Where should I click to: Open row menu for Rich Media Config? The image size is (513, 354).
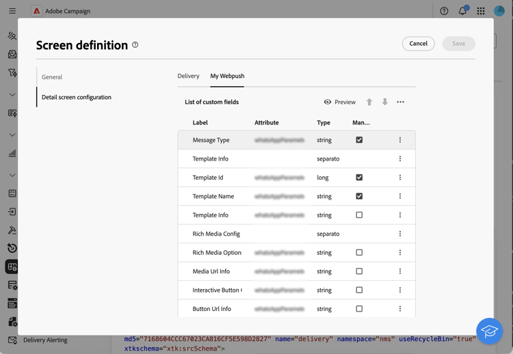tap(400, 234)
